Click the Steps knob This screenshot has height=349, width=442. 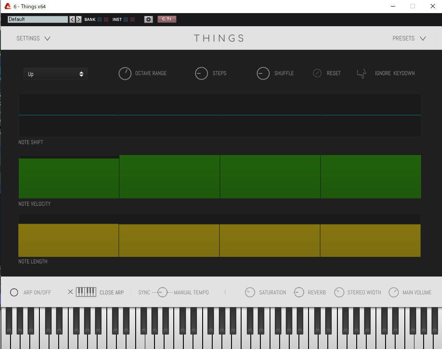pyautogui.click(x=201, y=73)
